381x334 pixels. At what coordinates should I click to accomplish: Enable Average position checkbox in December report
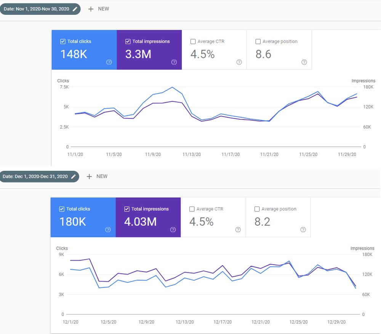pos(257,209)
